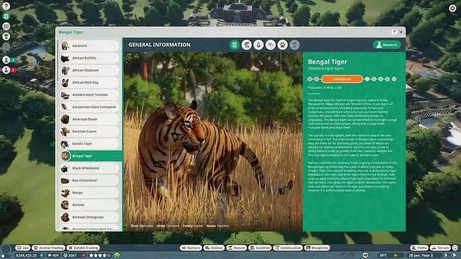Switch to the paw print tab

[x=283, y=45]
